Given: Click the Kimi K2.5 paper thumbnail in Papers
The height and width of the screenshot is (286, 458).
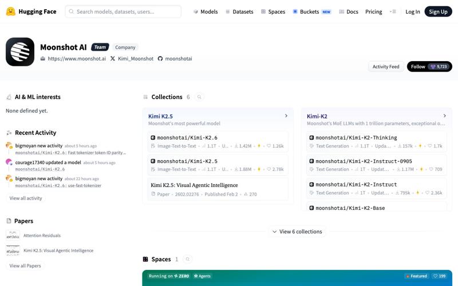Looking at the screenshot, I should [13, 251].
